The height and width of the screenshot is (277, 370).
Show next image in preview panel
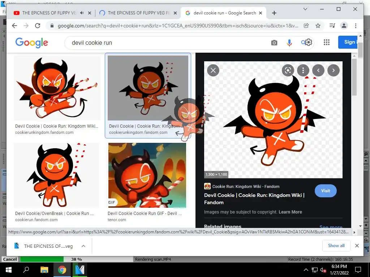click(334, 70)
